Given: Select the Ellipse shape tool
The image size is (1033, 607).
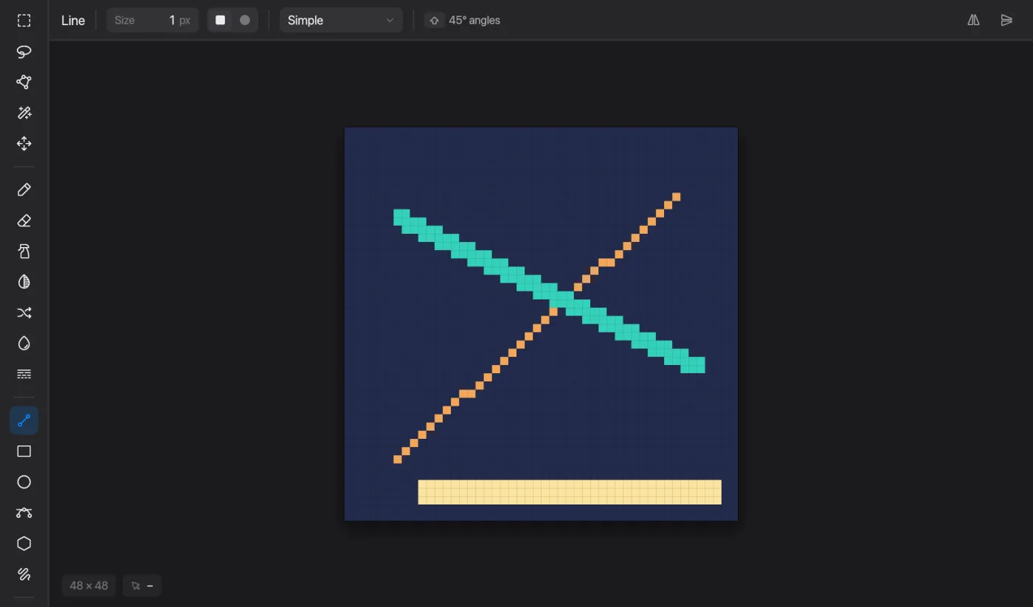Looking at the screenshot, I should [24, 482].
